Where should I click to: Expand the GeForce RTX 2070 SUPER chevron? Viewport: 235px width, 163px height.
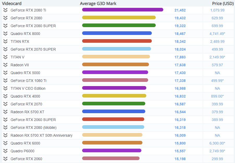point(5,49)
